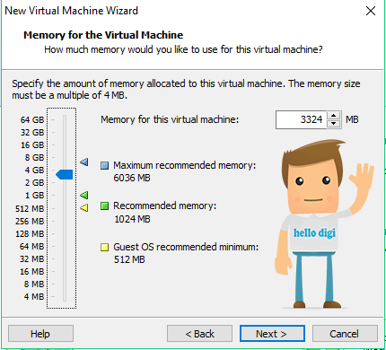Click the 6036 MB maximum memory value
Screen dimensions: 386x350
point(132,178)
